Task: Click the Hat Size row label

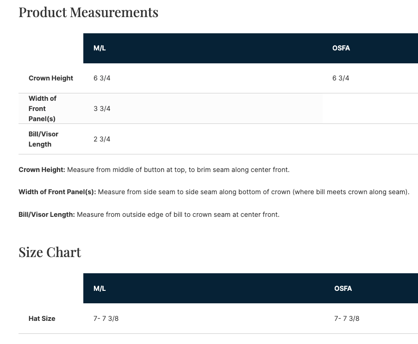Action: pyautogui.click(x=42, y=319)
